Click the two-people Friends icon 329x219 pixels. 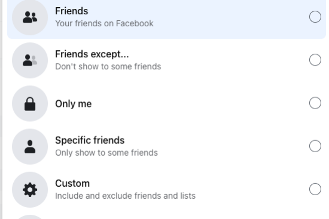point(30,17)
